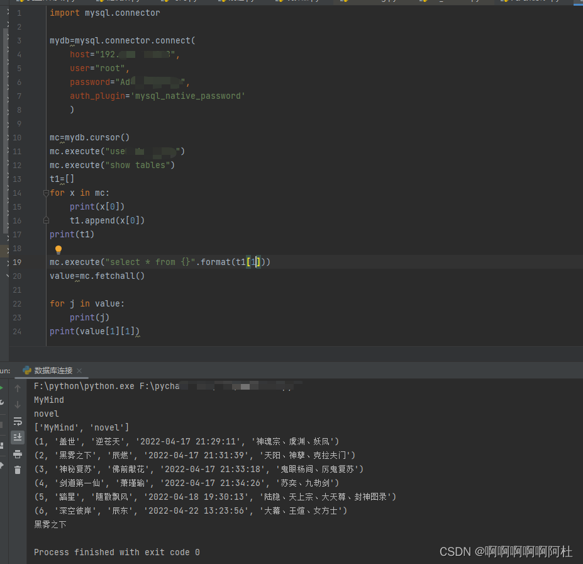Click the for j in value: line
Image resolution: width=583 pixels, height=564 pixels.
pos(87,304)
